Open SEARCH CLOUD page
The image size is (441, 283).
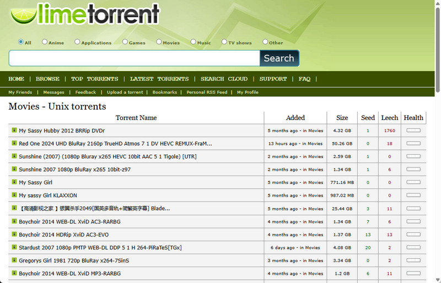click(x=224, y=79)
